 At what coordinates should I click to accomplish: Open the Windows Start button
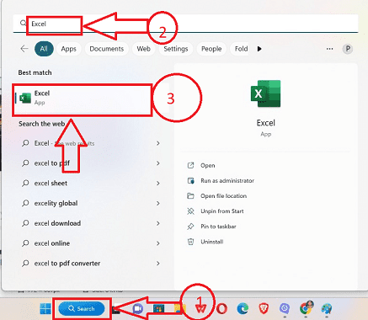coord(45,309)
